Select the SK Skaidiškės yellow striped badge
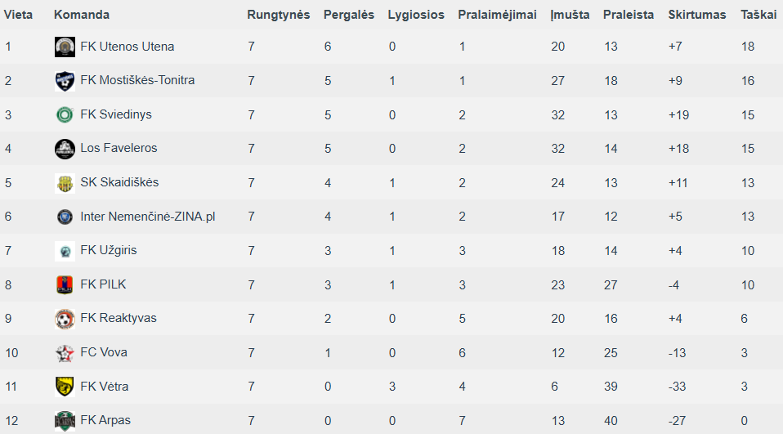Image resolution: width=783 pixels, height=434 pixels. [65, 183]
